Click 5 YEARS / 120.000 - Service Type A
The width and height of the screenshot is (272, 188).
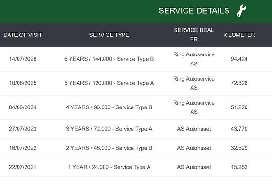[109, 83]
